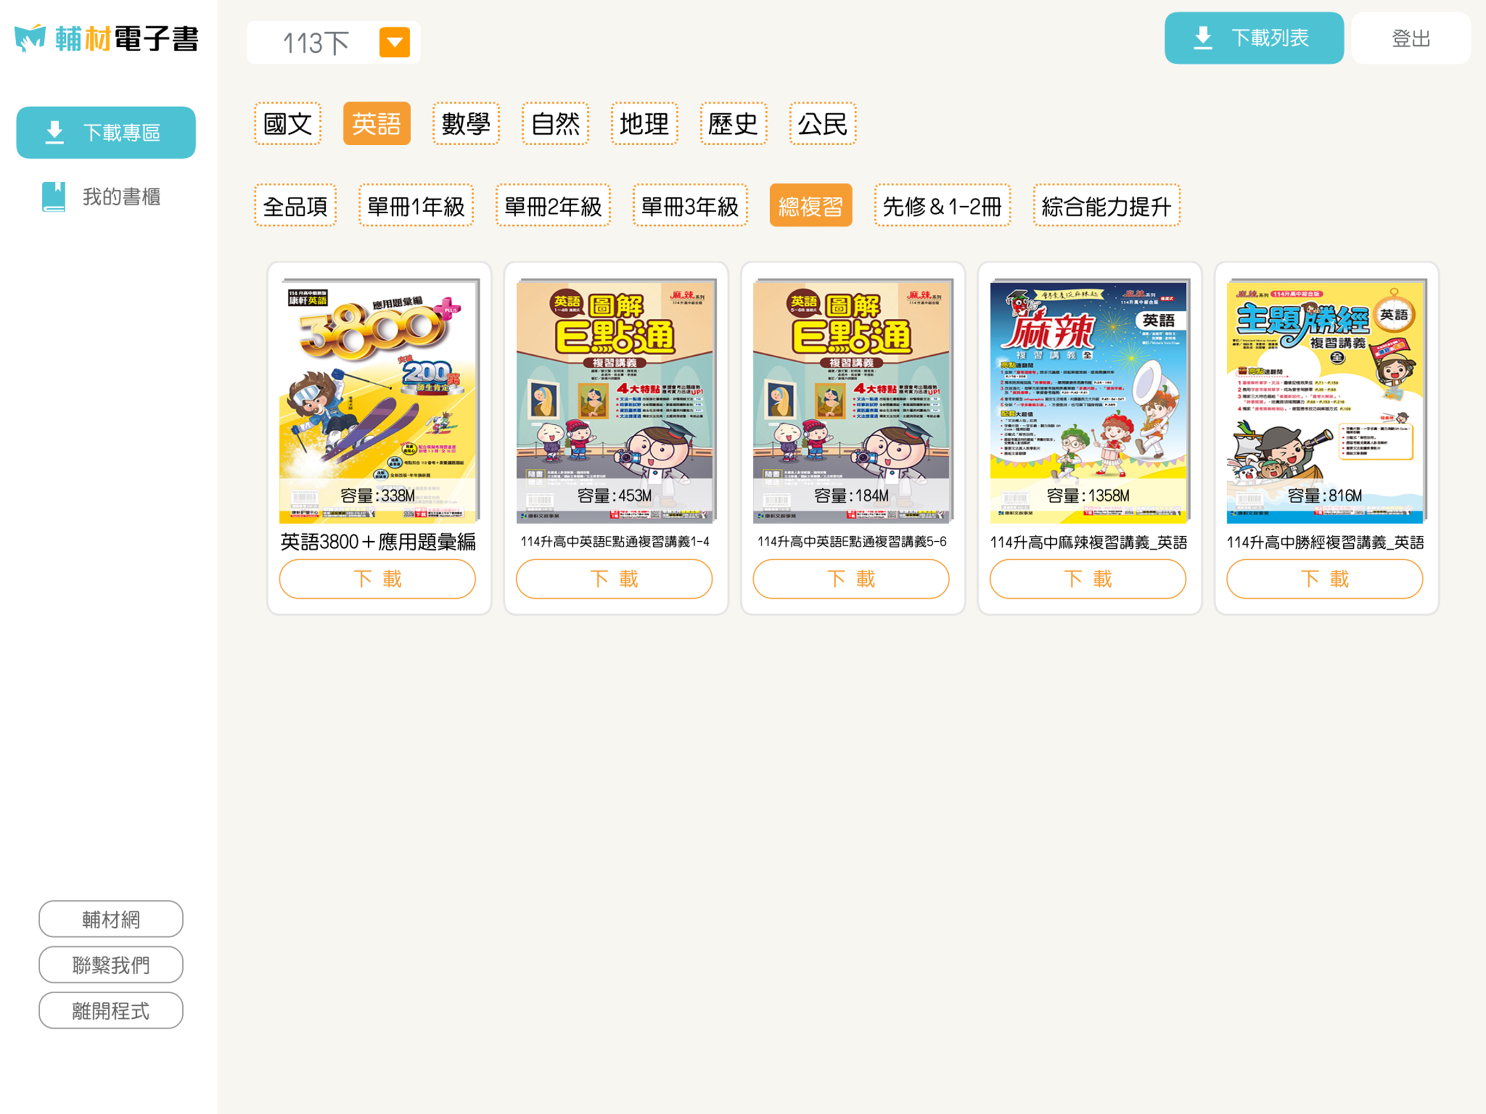Filter by 綜合能力提升 category
This screenshot has width=1486, height=1114.
click(x=1106, y=205)
